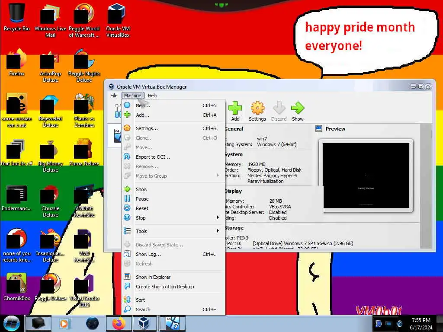Click the green plus Add menu icon
Screen dimensions: 443x332
[127, 115]
